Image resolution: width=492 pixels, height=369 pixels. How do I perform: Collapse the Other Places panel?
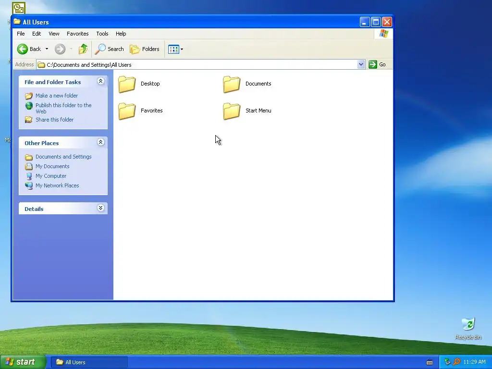pyautogui.click(x=101, y=142)
